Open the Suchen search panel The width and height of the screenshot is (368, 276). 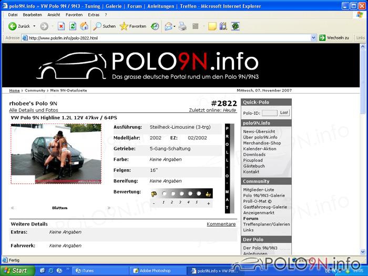tap(104, 26)
